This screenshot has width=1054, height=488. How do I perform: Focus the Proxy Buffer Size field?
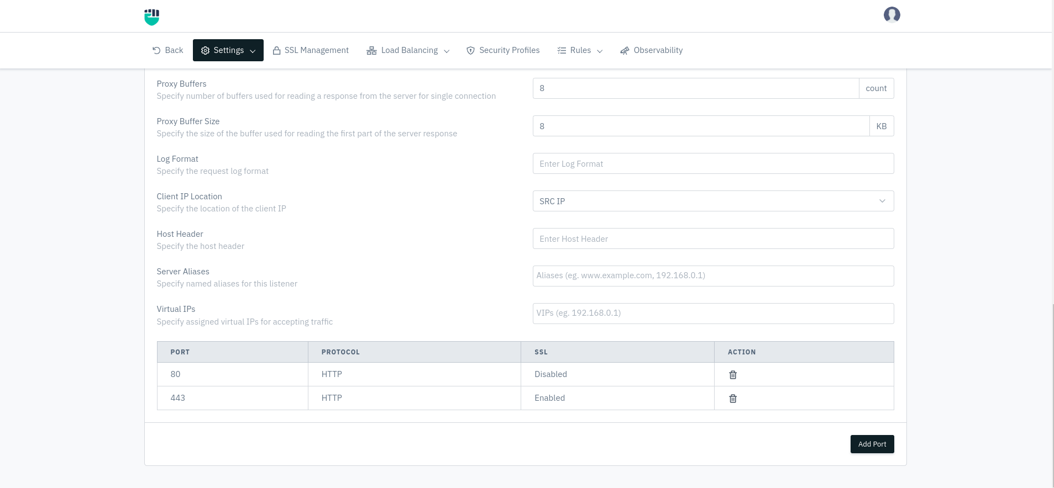click(701, 126)
